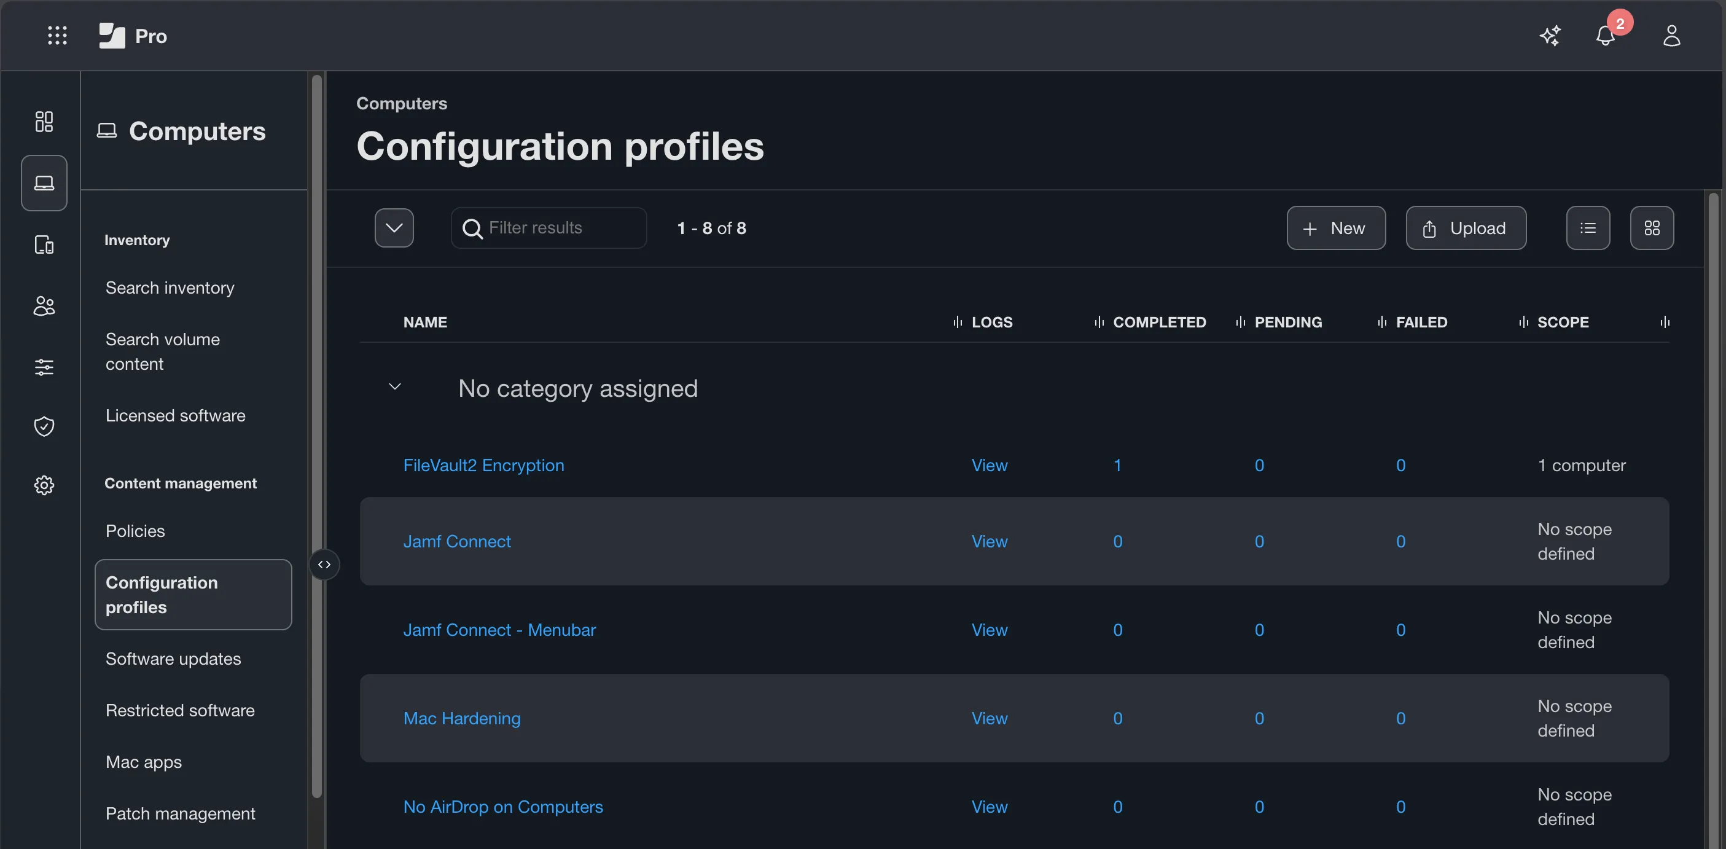Viewport: 1726px width, 849px height.
Task: Open the Devices icon in left rail
Action: click(44, 245)
